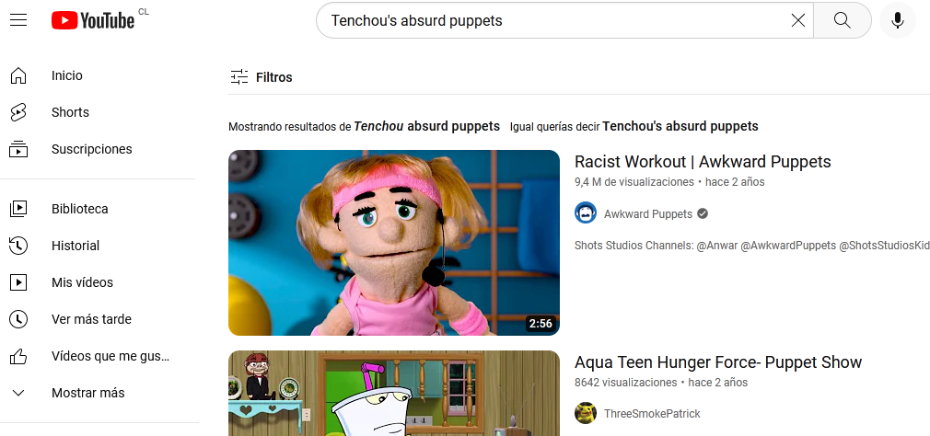
Task: Open the hamburger guide menu
Action: [18, 20]
